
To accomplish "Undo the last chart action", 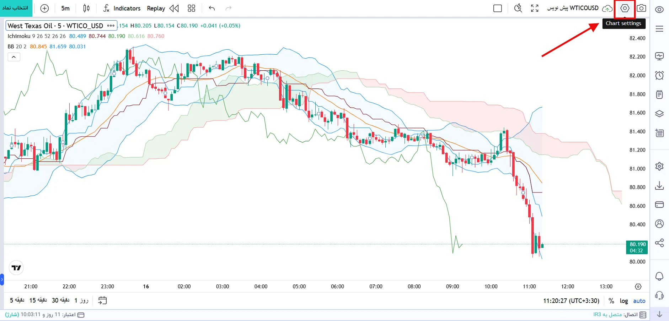I will [x=212, y=8].
